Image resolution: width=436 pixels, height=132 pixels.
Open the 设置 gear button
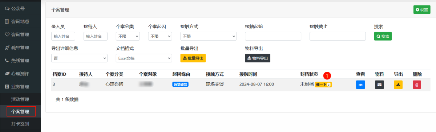pos(421,10)
